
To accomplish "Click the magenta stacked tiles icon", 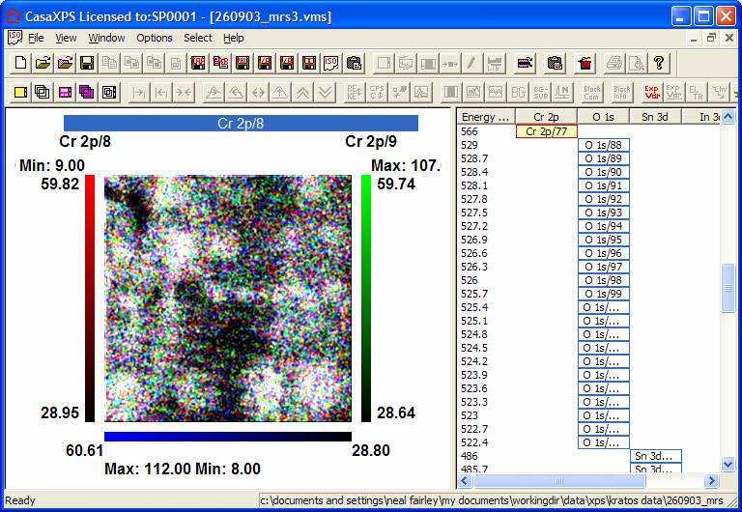I will 87,93.
